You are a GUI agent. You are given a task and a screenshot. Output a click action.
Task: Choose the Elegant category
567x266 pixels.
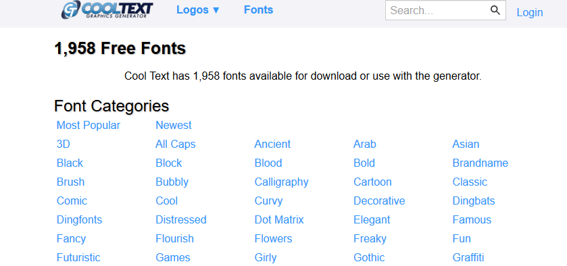click(x=372, y=219)
